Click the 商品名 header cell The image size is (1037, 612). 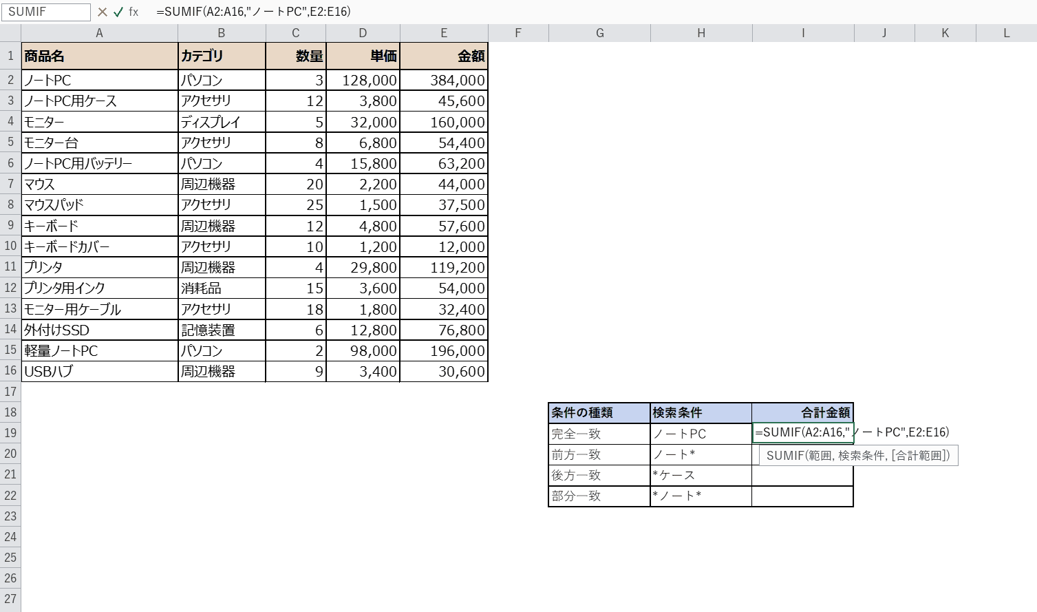click(x=100, y=56)
